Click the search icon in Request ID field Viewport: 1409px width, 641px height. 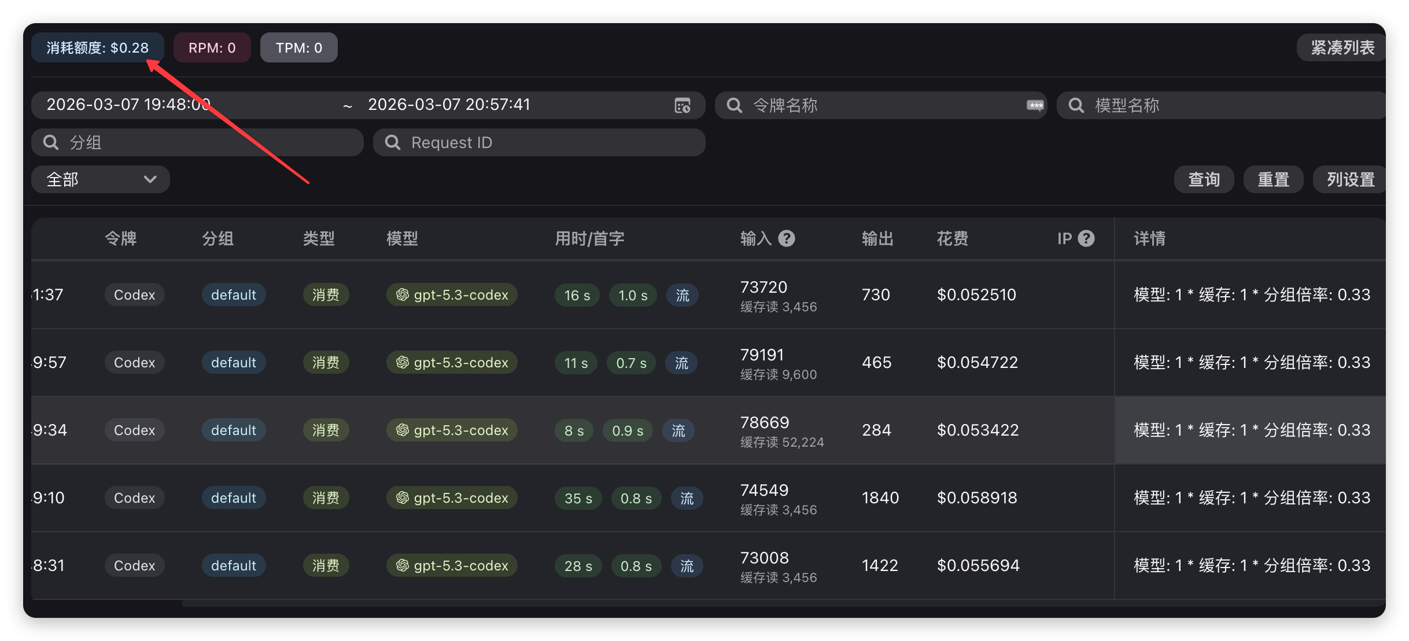[393, 142]
